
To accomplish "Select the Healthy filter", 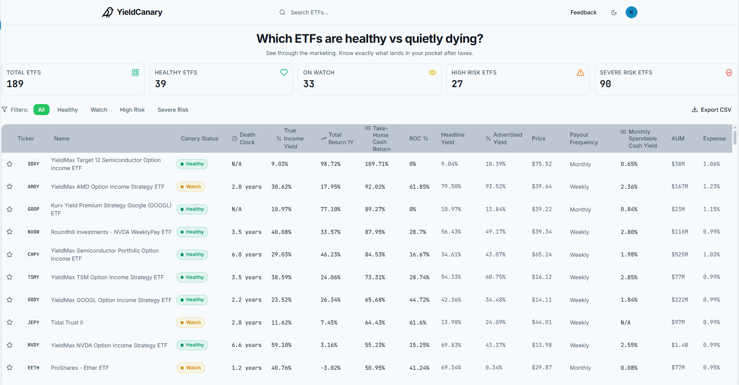I will 68,110.
